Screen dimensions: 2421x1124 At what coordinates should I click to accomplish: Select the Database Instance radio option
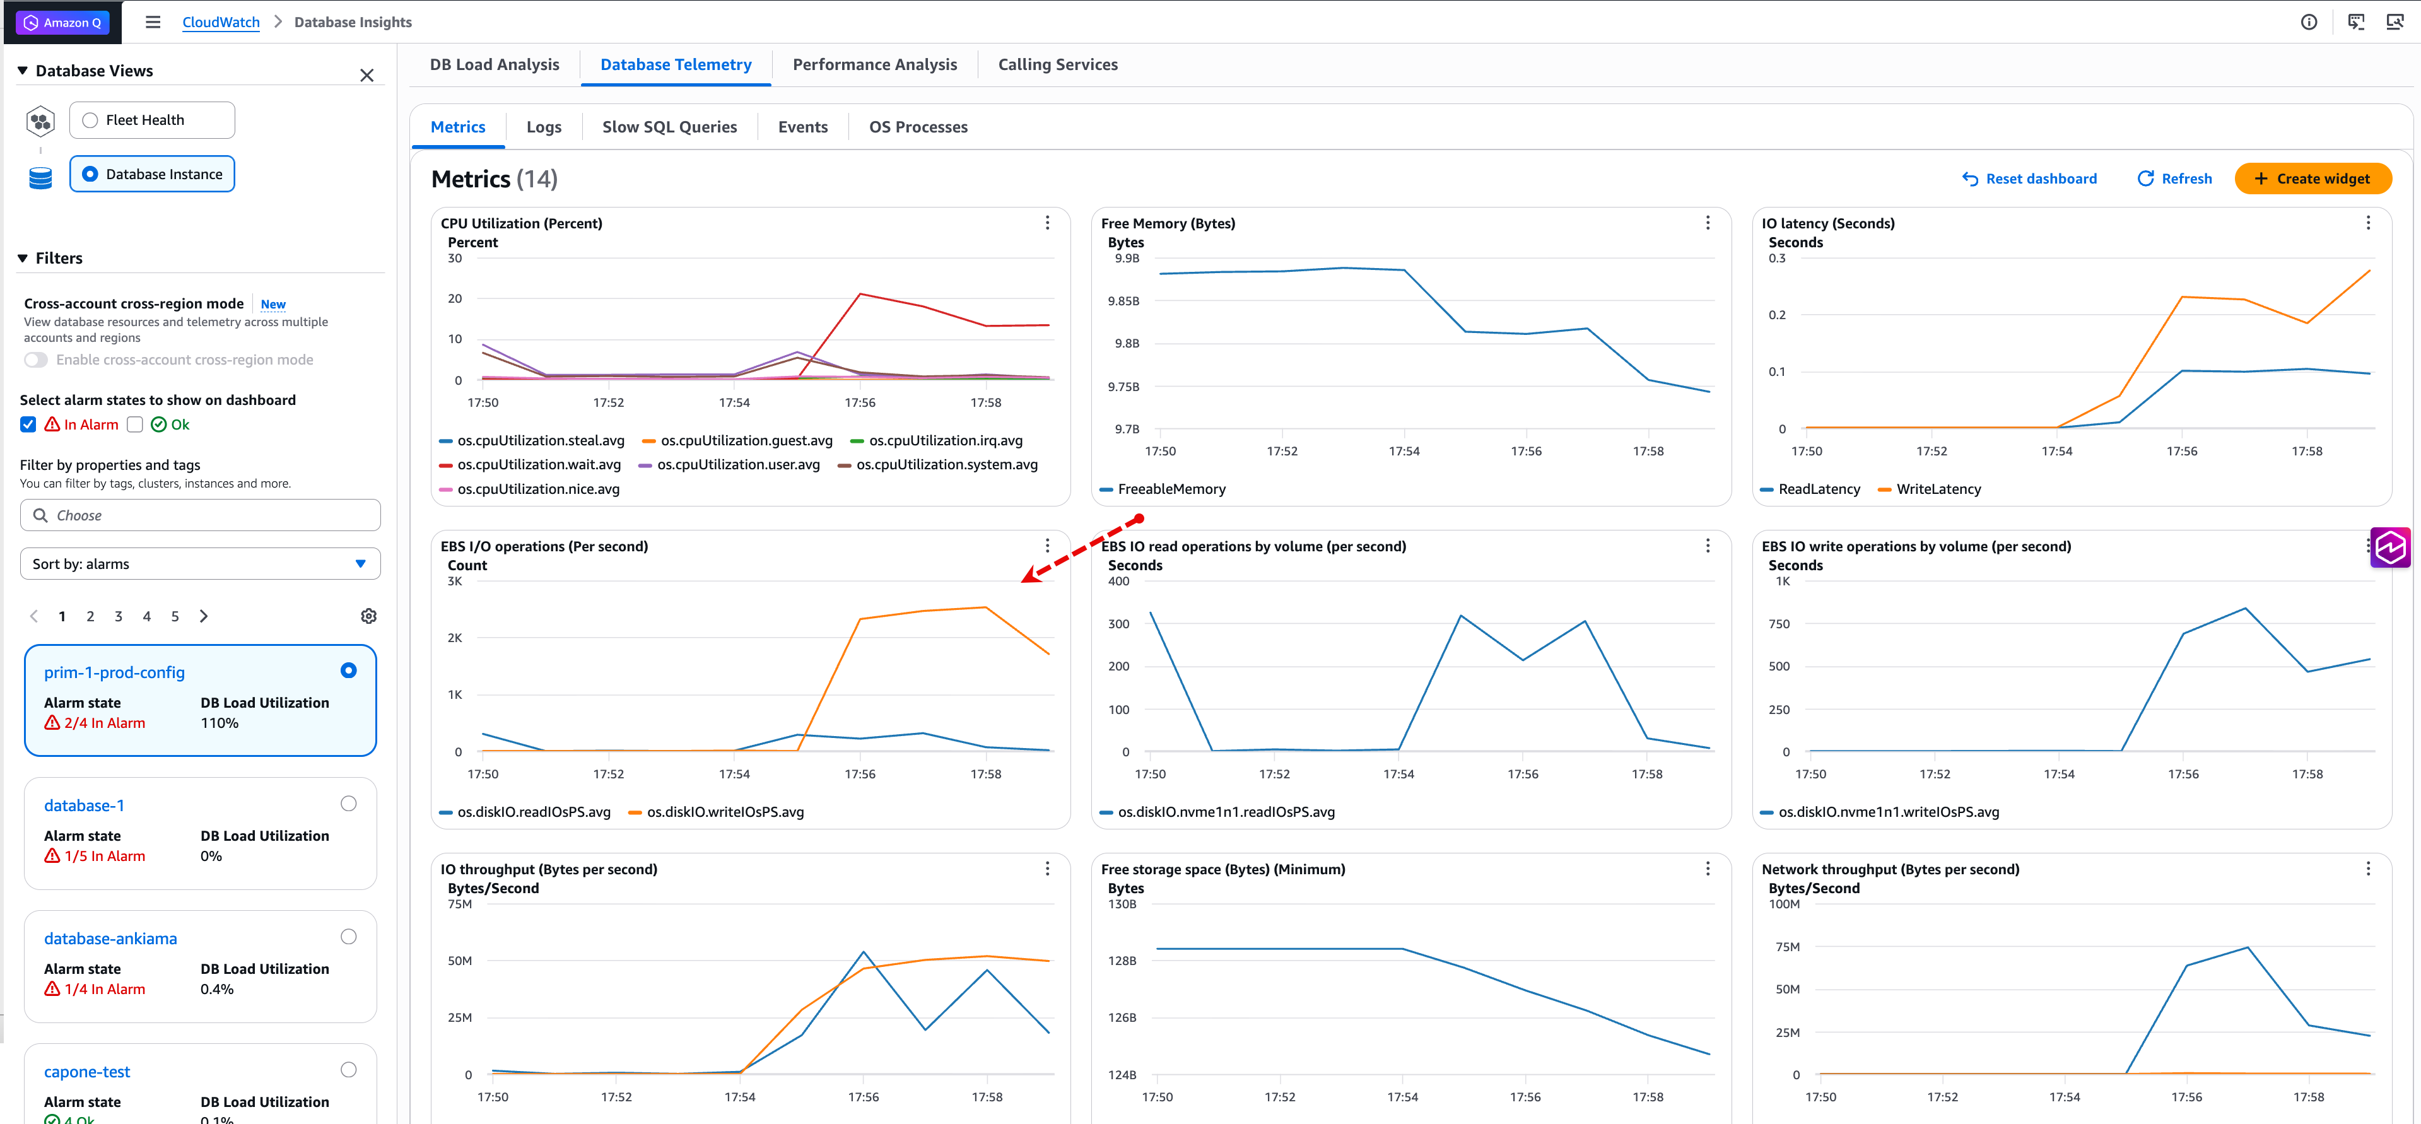pyautogui.click(x=90, y=174)
